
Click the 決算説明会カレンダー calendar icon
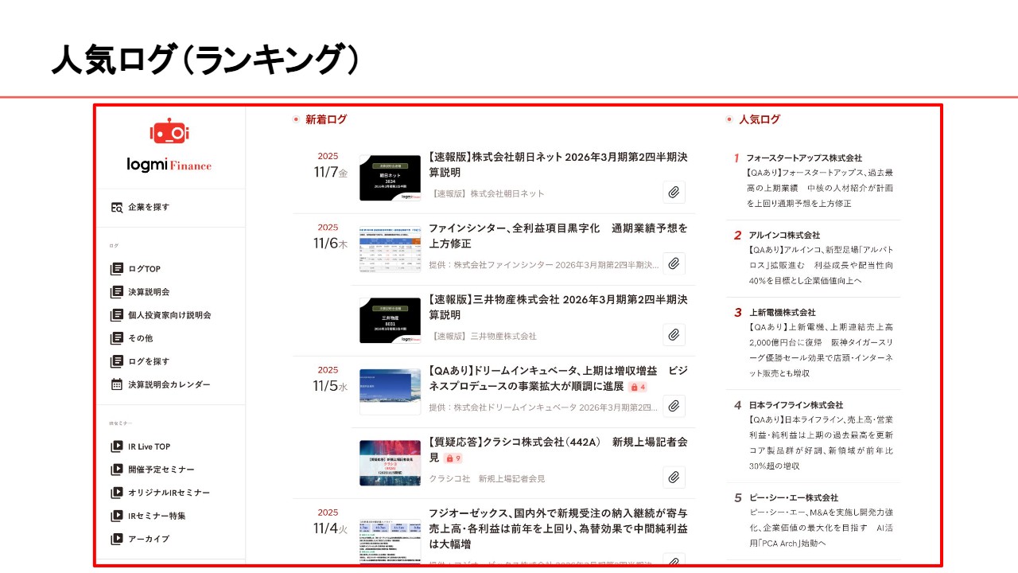[x=117, y=384]
